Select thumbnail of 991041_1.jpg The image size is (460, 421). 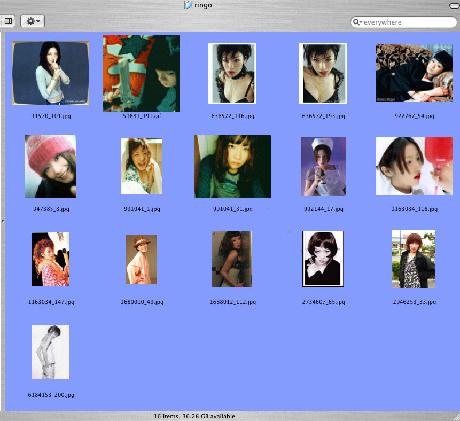[142, 166]
